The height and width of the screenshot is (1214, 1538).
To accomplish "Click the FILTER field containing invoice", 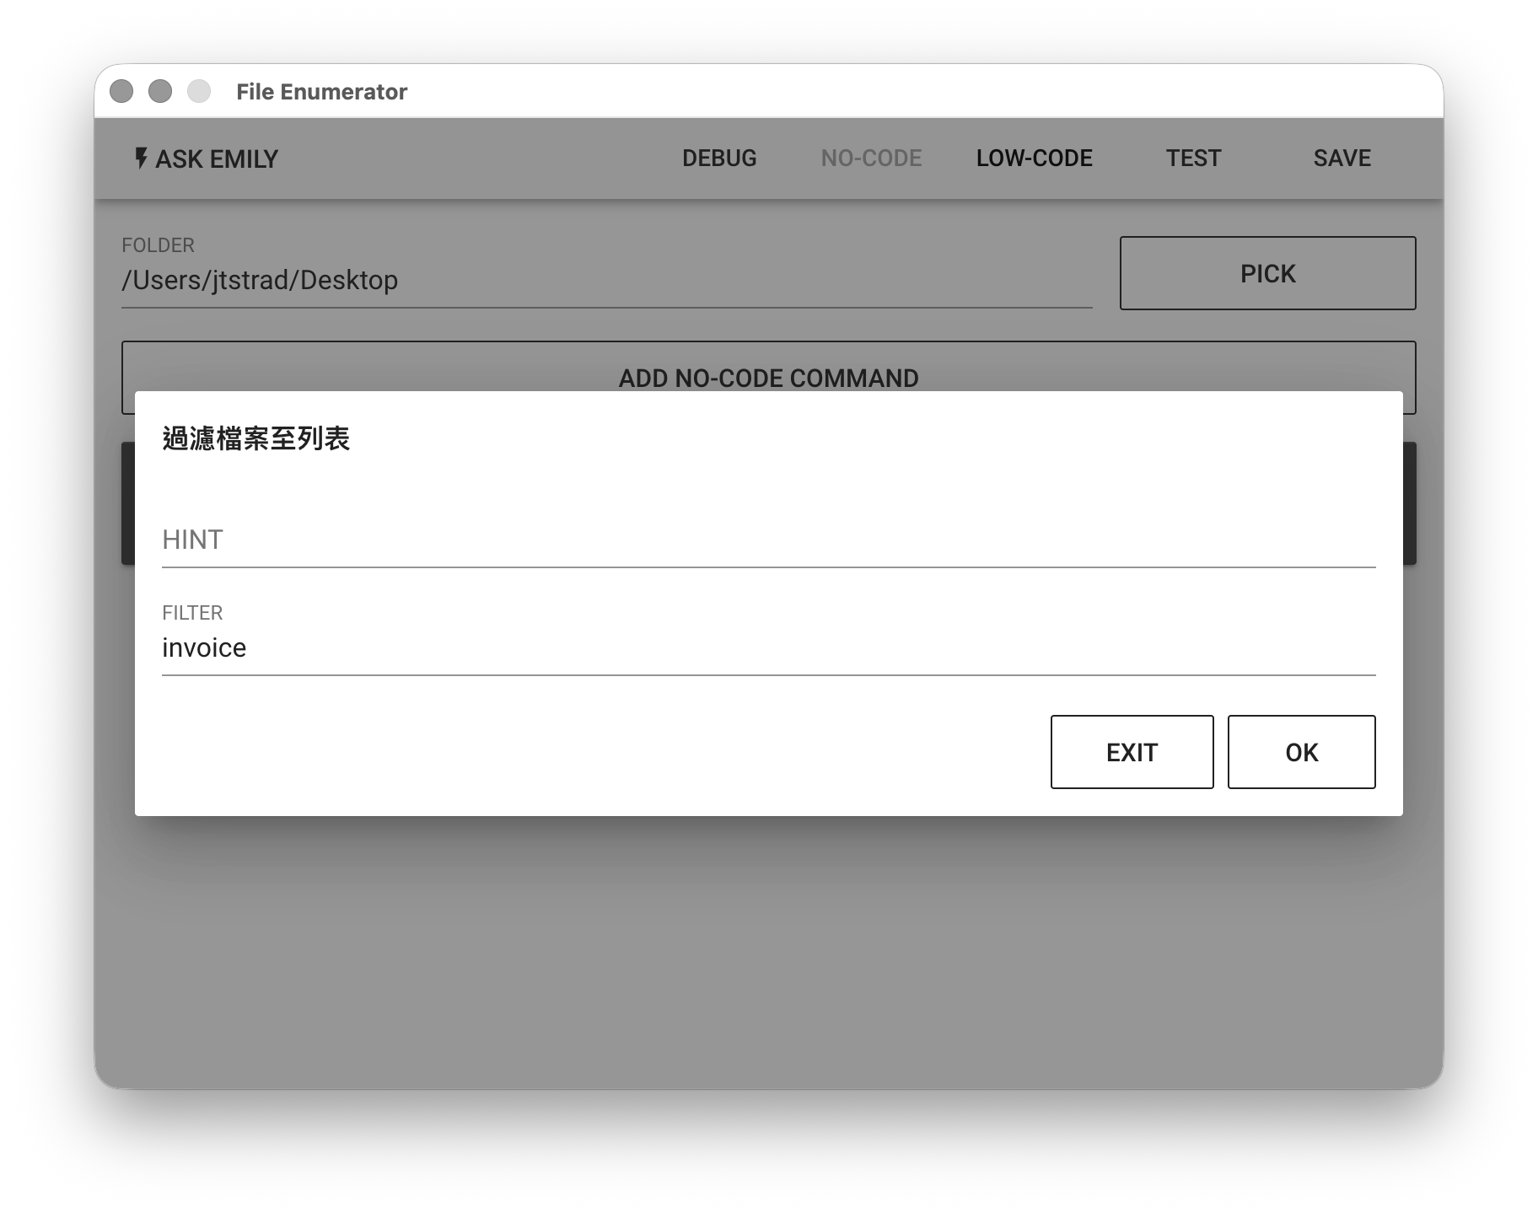I will [767, 647].
